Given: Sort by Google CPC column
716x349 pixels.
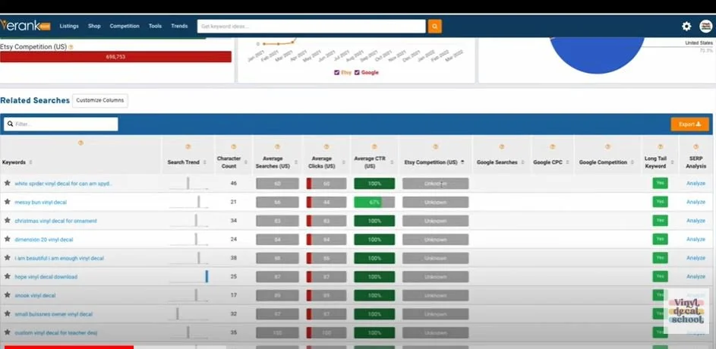Looking at the screenshot, I should point(568,162).
